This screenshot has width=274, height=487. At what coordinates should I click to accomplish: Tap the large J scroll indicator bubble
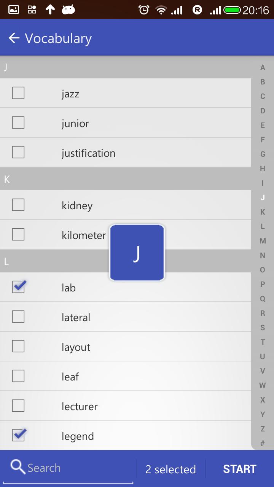(x=137, y=252)
